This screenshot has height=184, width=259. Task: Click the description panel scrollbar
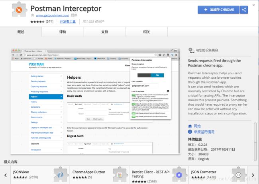[255, 141]
